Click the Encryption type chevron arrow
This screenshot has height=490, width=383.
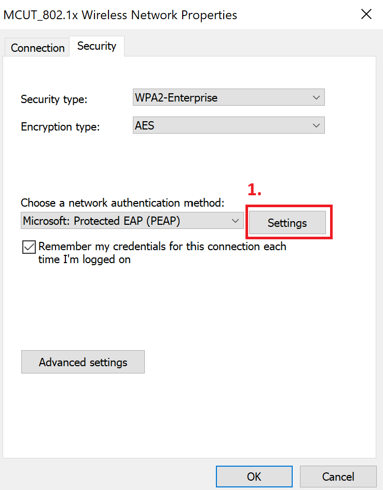(x=316, y=125)
